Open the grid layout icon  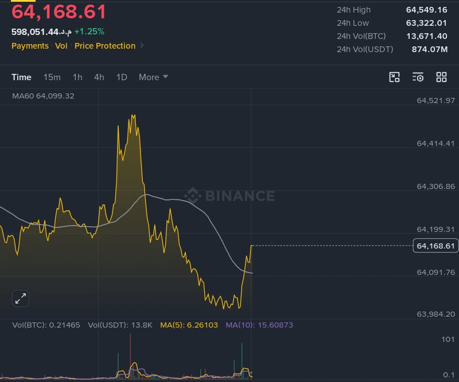pos(441,77)
